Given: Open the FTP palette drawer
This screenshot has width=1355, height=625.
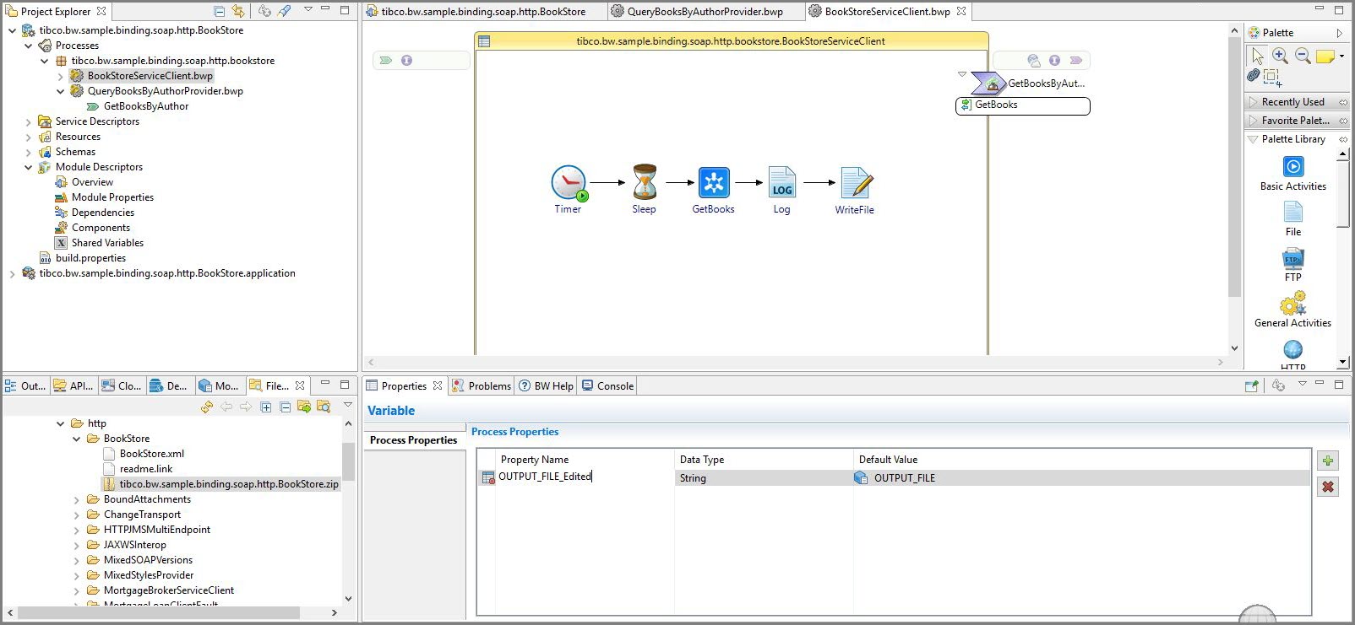Looking at the screenshot, I should [x=1293, y=265].
